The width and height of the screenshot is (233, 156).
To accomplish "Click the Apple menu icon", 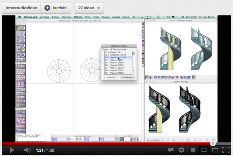I will click(19, 17).
